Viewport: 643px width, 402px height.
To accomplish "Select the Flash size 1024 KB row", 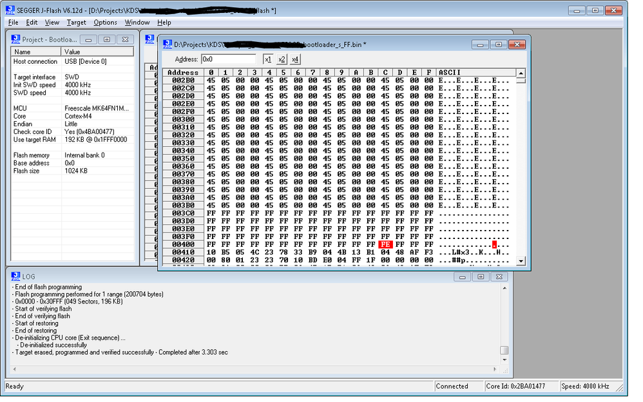I will (x=73, y=171).
